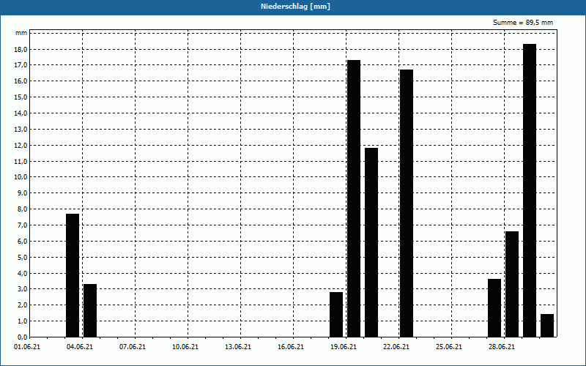Select the 3.3 mm bar on 04.06.21

(x=90, y=310)
